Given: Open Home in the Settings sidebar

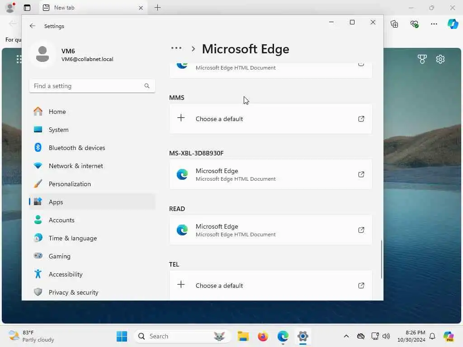Looking at the screenshot, I should click(92, 112).
